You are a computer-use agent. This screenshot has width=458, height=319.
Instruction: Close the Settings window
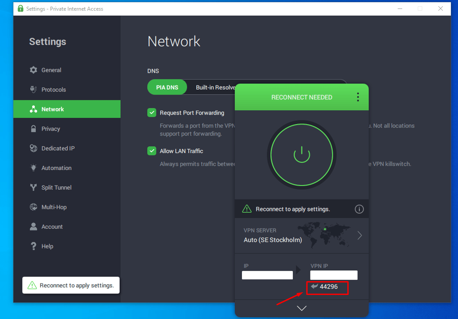pyautogui.click(x=441, y=8)
